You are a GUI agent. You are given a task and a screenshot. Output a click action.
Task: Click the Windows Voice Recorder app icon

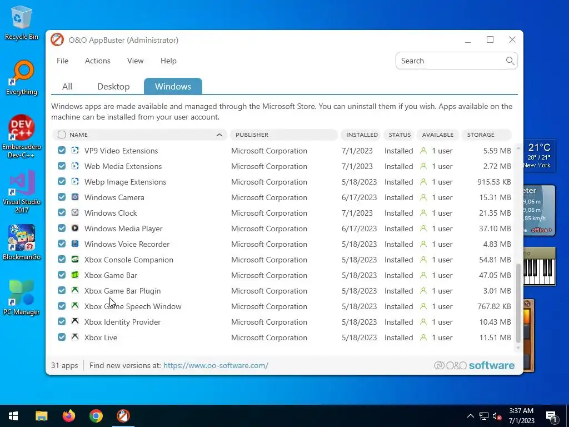click(x=75, y=244)
